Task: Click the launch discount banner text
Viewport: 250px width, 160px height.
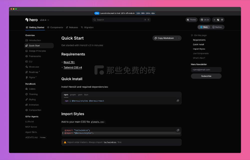Action: [117, 13]
